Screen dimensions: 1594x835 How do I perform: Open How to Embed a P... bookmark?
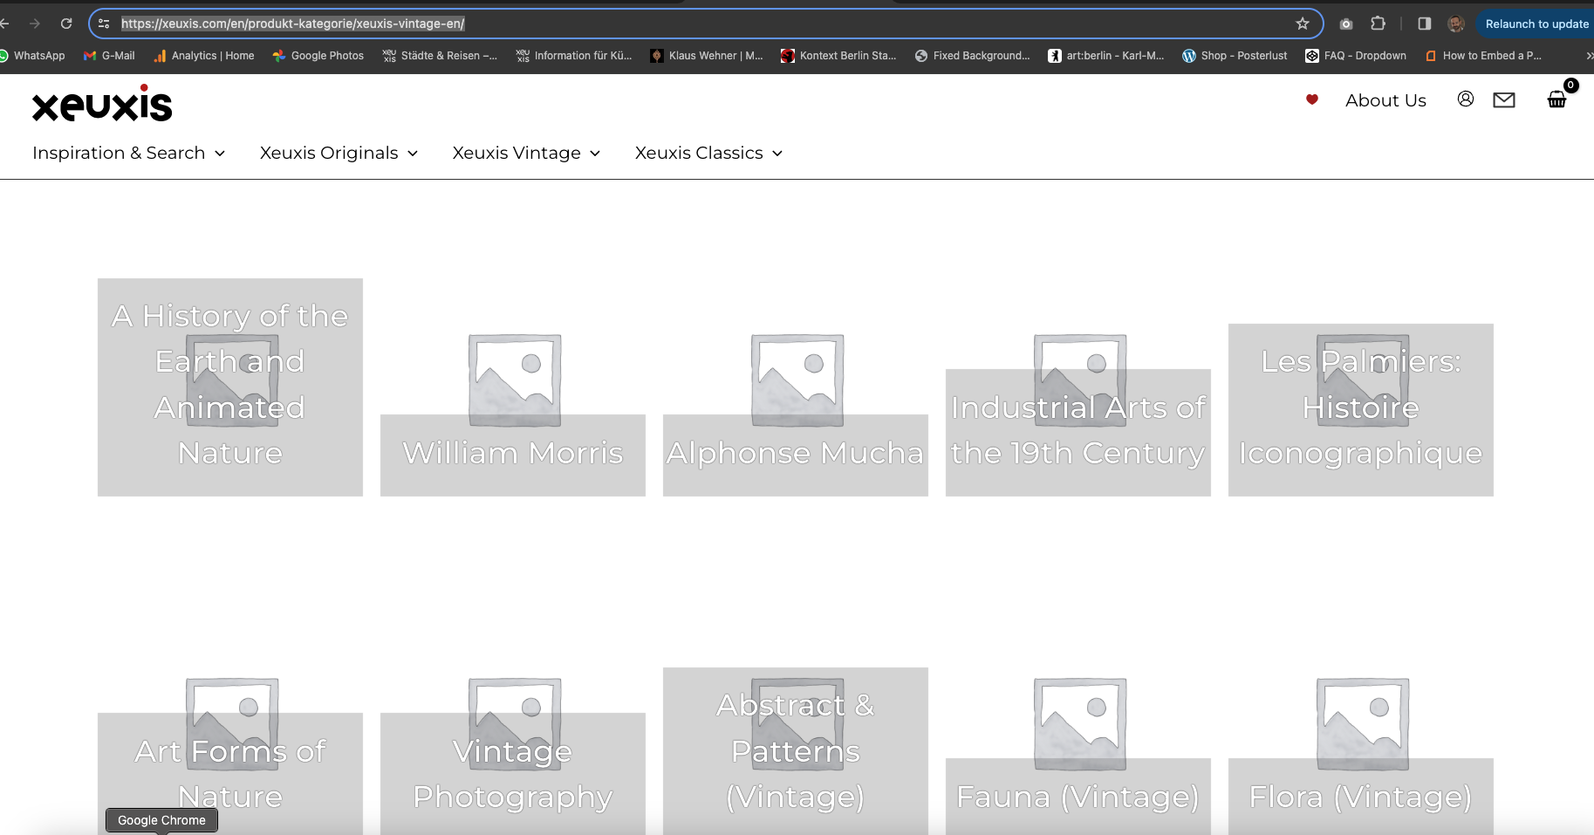[x=1483, y=55]
